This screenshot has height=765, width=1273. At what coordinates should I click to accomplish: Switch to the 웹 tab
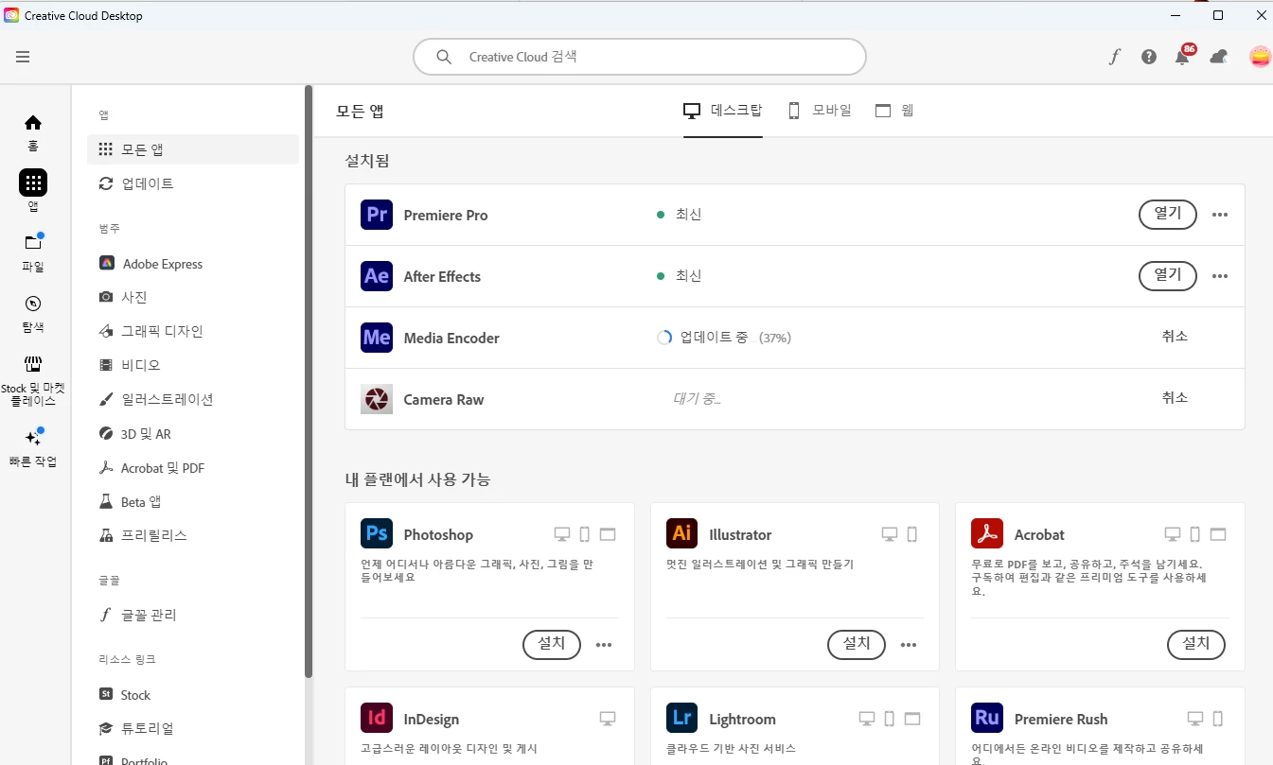point(894,111)
